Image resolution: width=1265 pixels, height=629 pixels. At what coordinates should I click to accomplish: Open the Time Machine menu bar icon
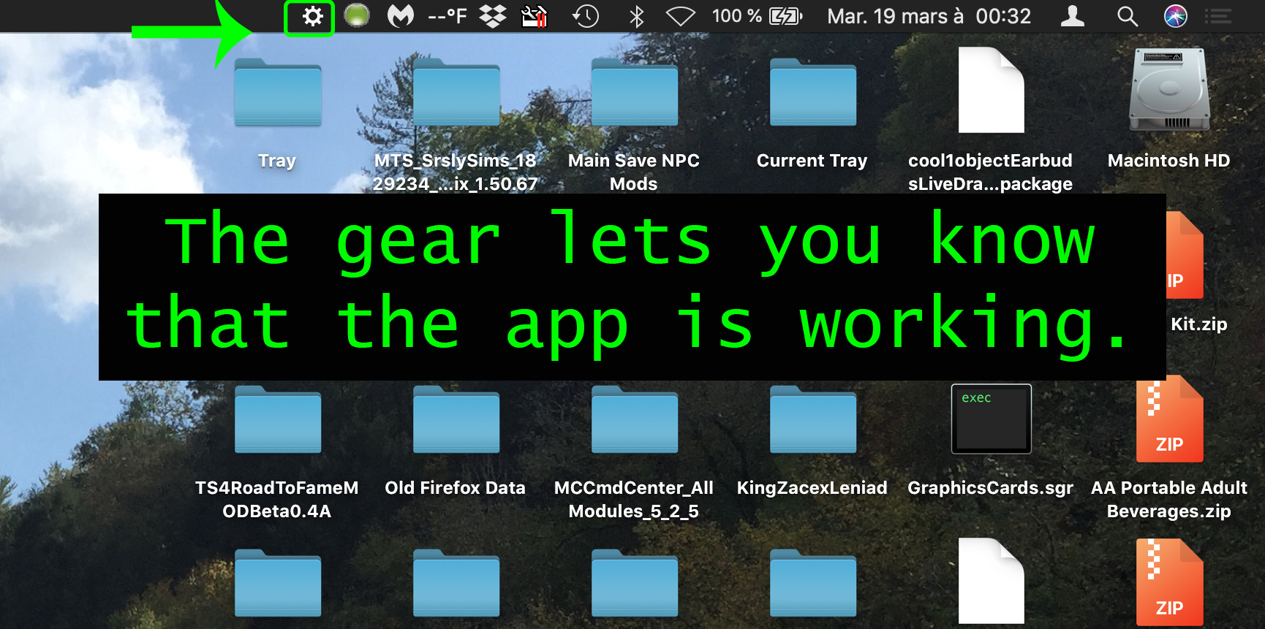tap(586, 16)
